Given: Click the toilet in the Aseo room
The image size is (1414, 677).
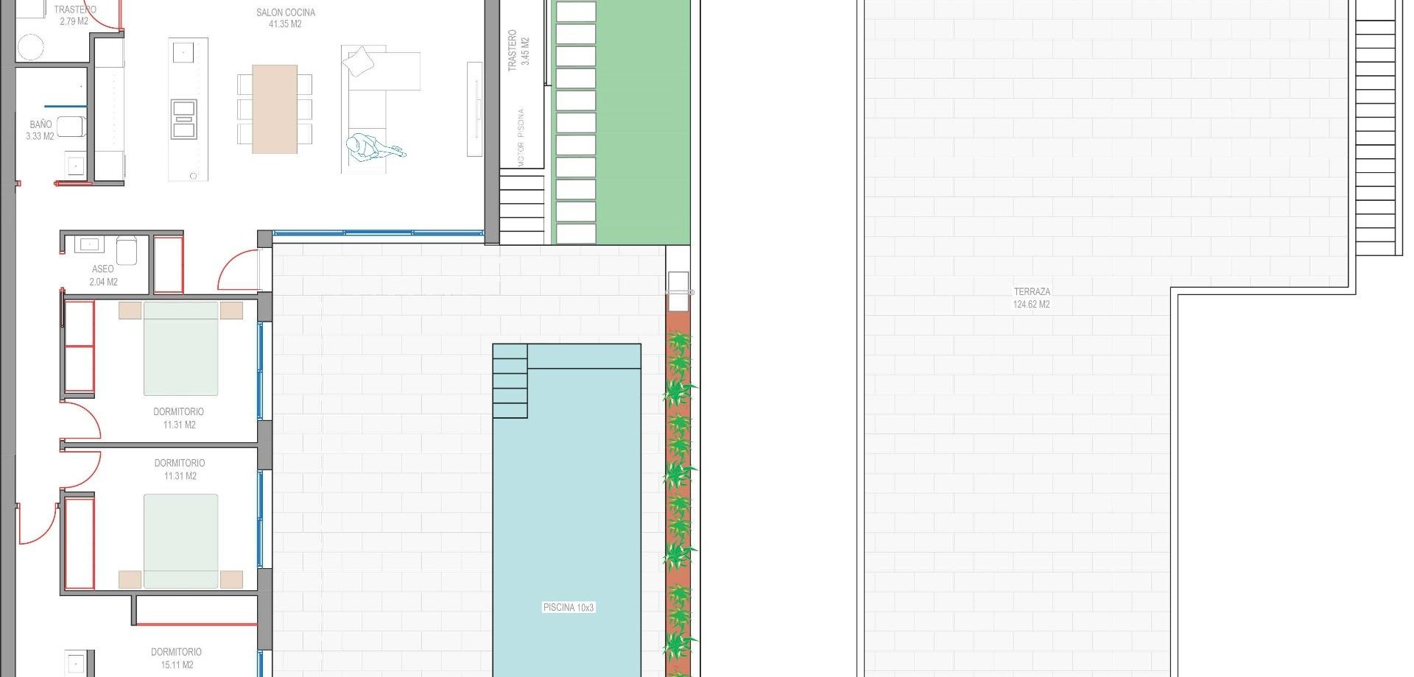Looking at the screenshot, I should (x=126, y=250).
